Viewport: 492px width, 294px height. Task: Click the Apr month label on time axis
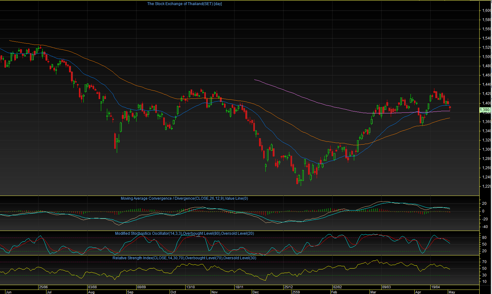point(418,292)
